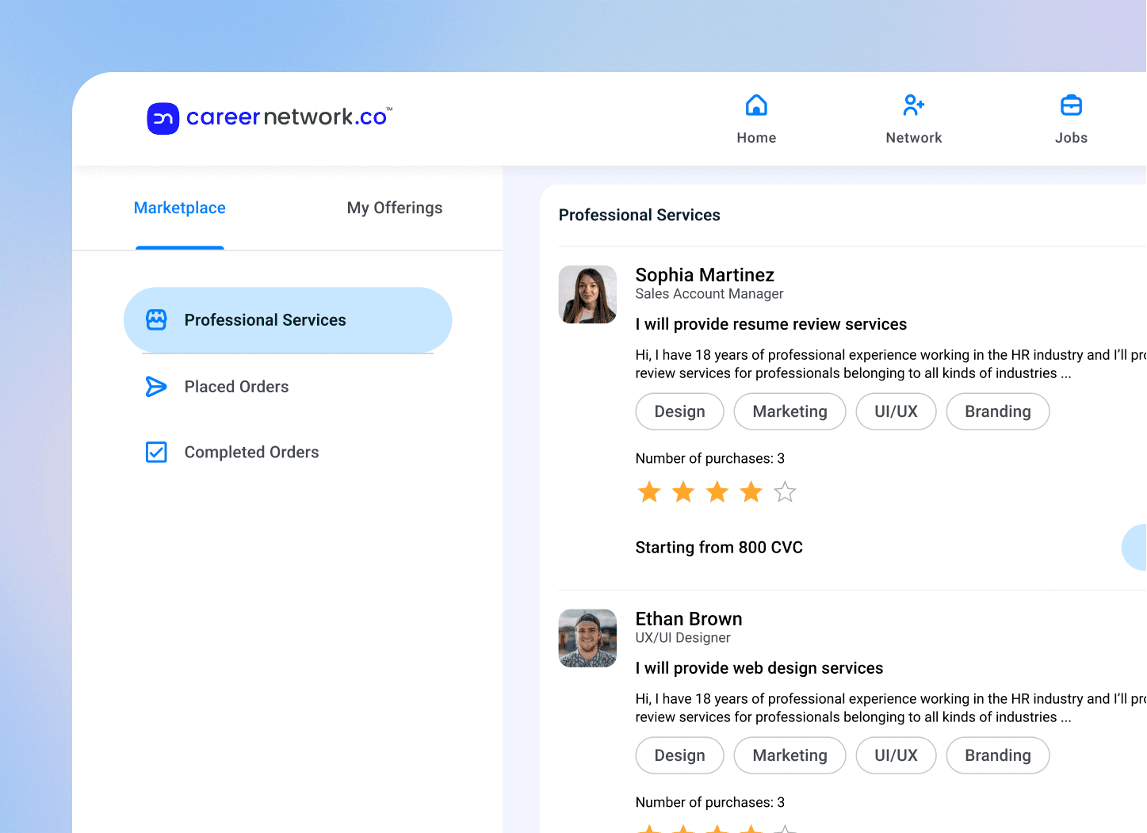Image resolution: width=1147 pixels, height=833 pixels.
Task: Click the careernetwork.co logo icon
Action: [x=163, y=118]
